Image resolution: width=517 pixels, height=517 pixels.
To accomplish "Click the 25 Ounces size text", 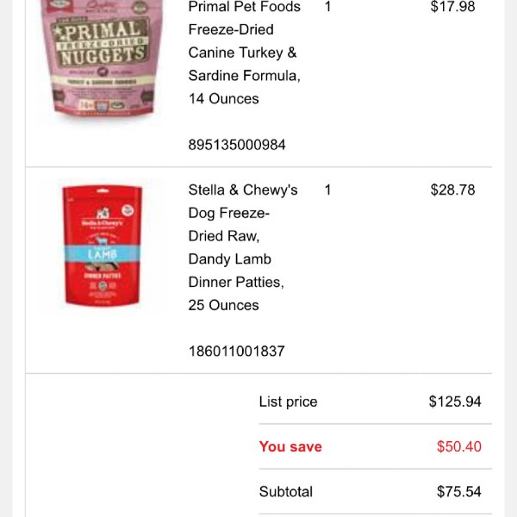I will [223, 305].
